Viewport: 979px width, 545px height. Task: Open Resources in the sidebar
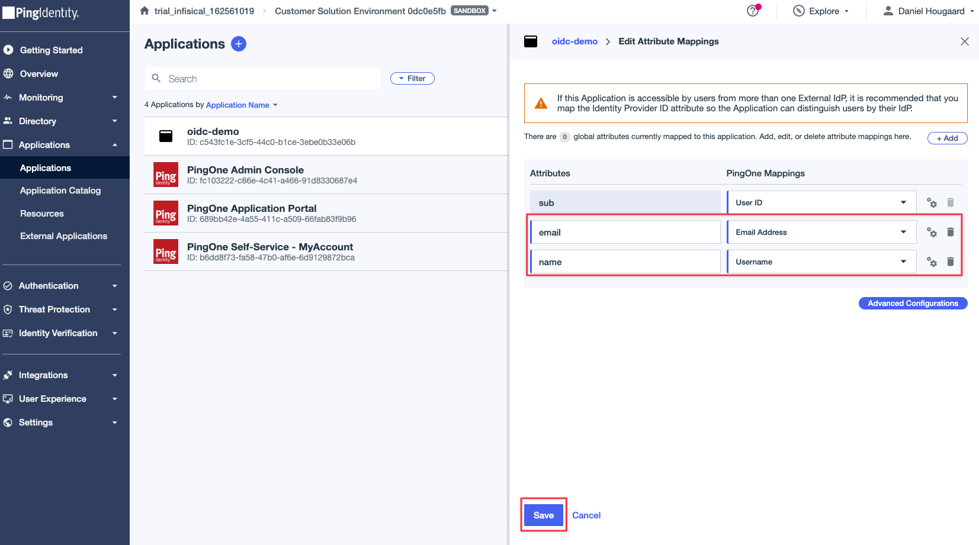point(42,213)
